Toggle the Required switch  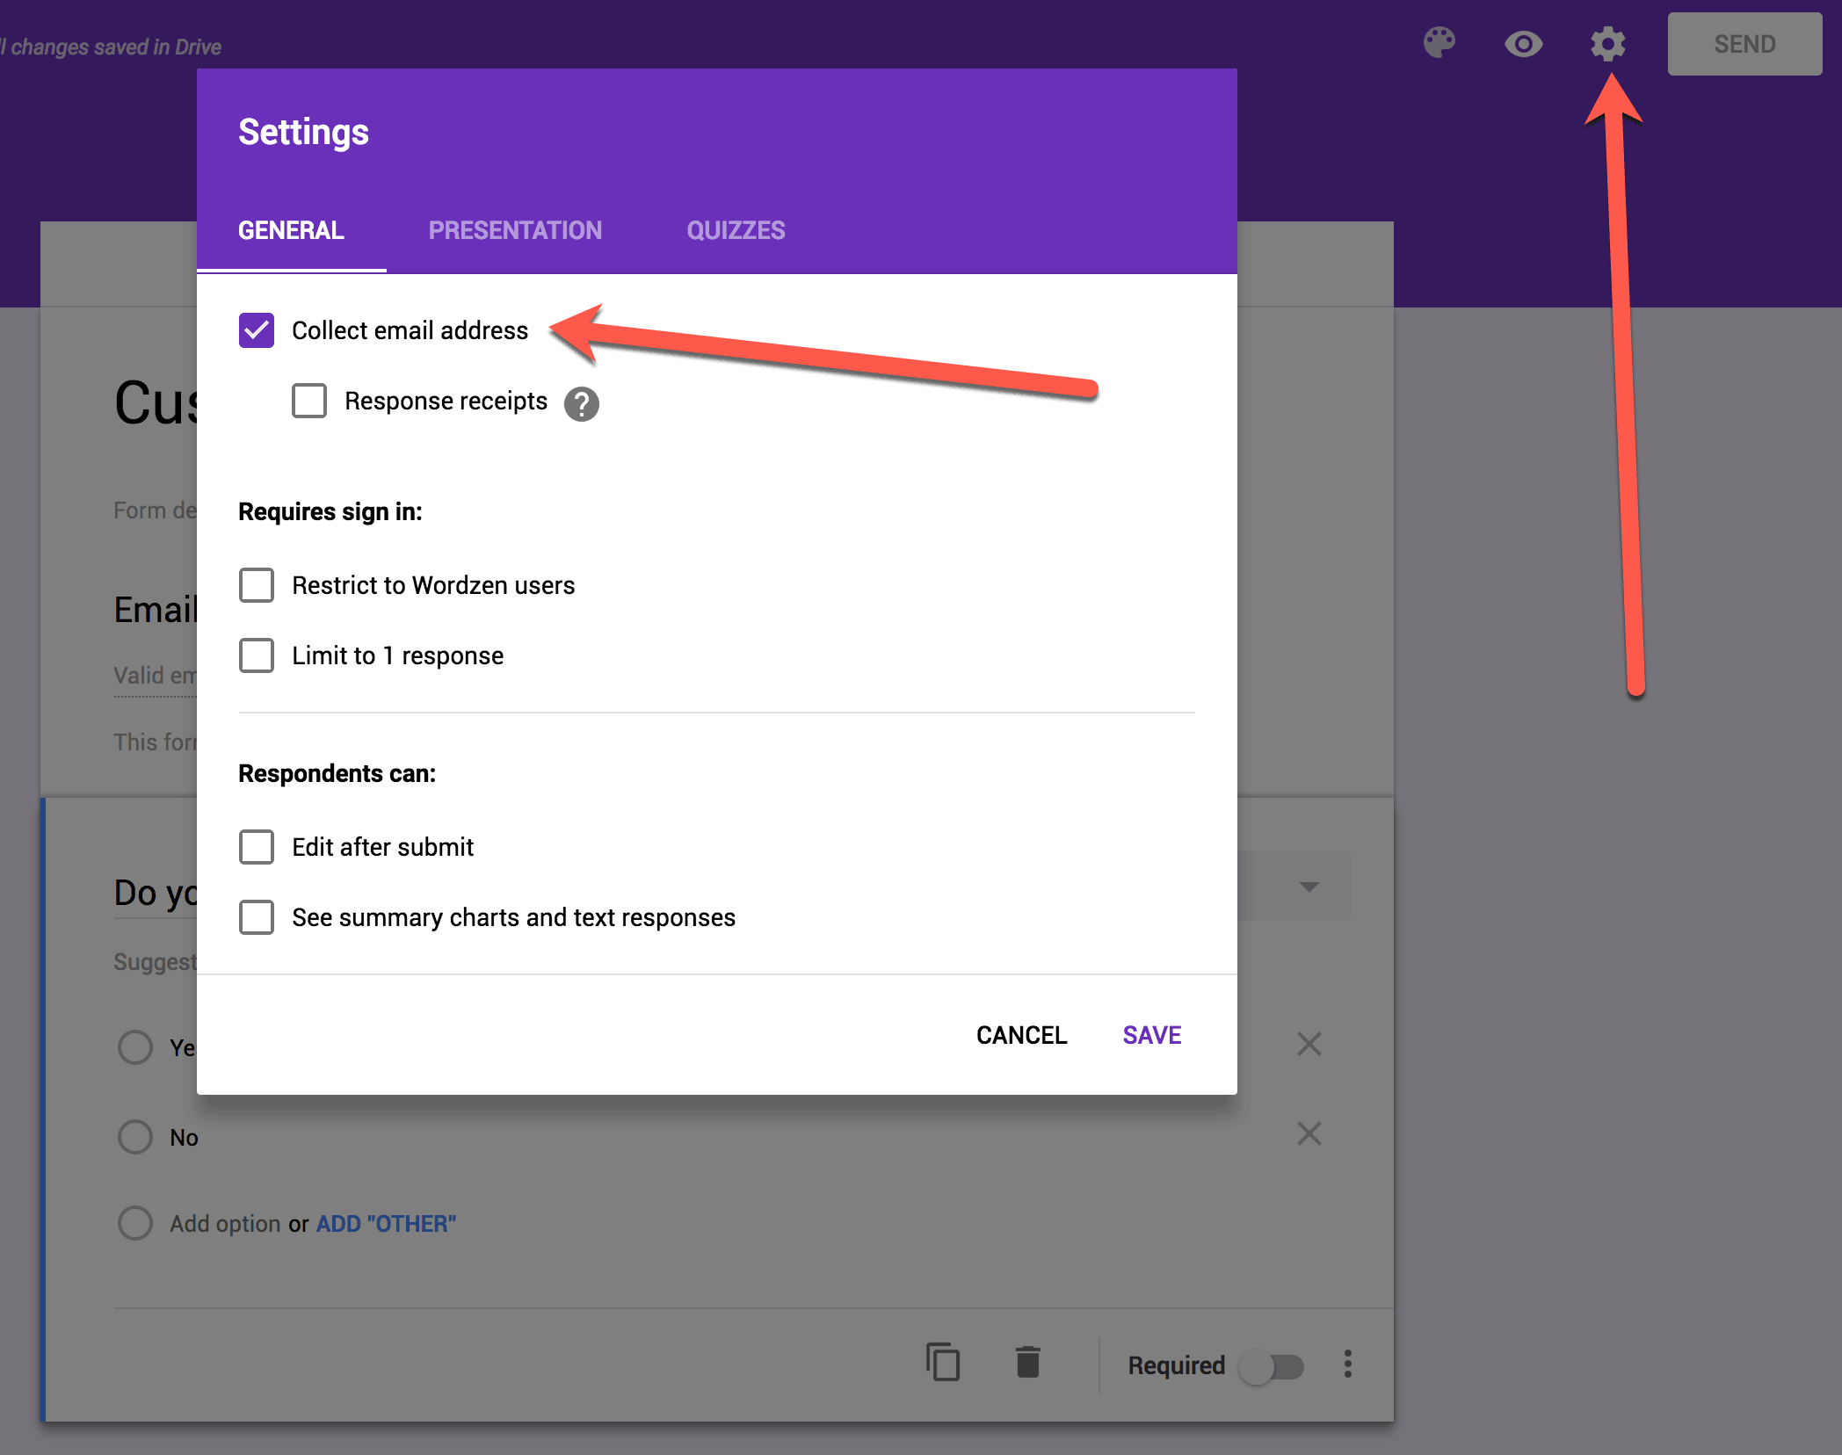(x=1271, y=1366)
